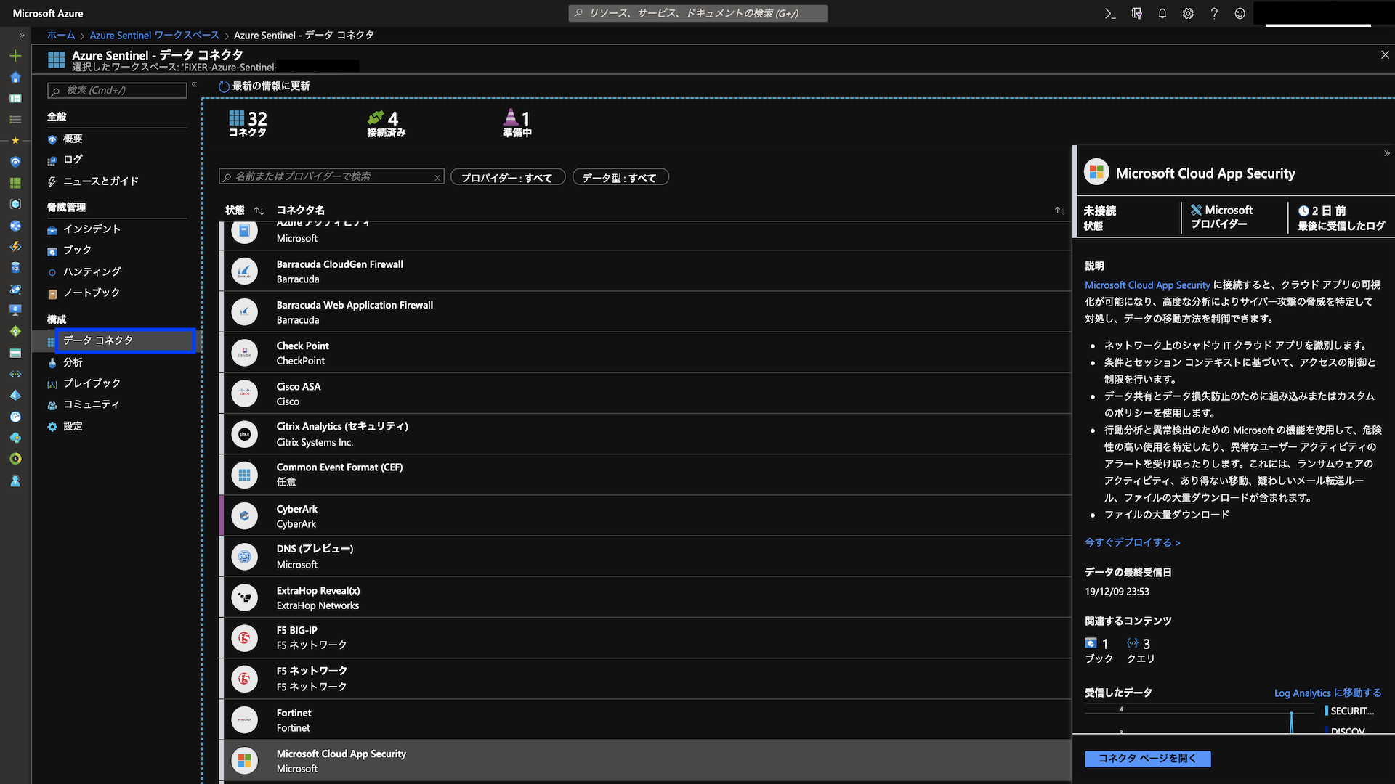Sort connectors by 状態 column arrows
The height and width of the screenshot is (784, 1395).
[259, 211]
